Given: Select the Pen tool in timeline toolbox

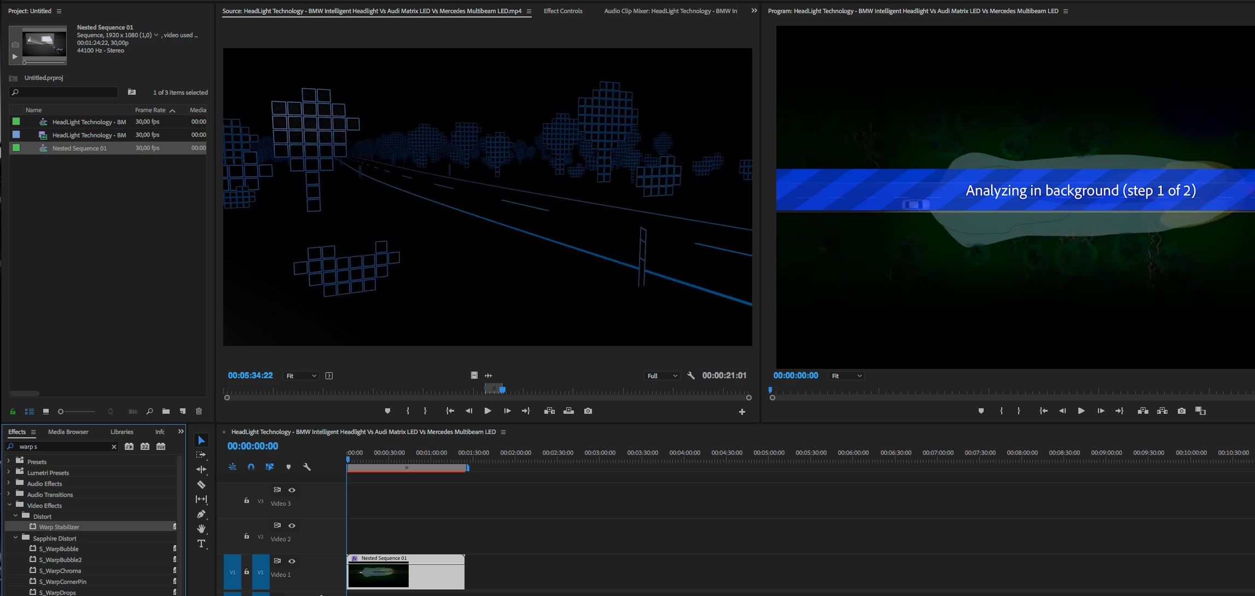Looking at the screenshot, I should [x=201, y=514].
